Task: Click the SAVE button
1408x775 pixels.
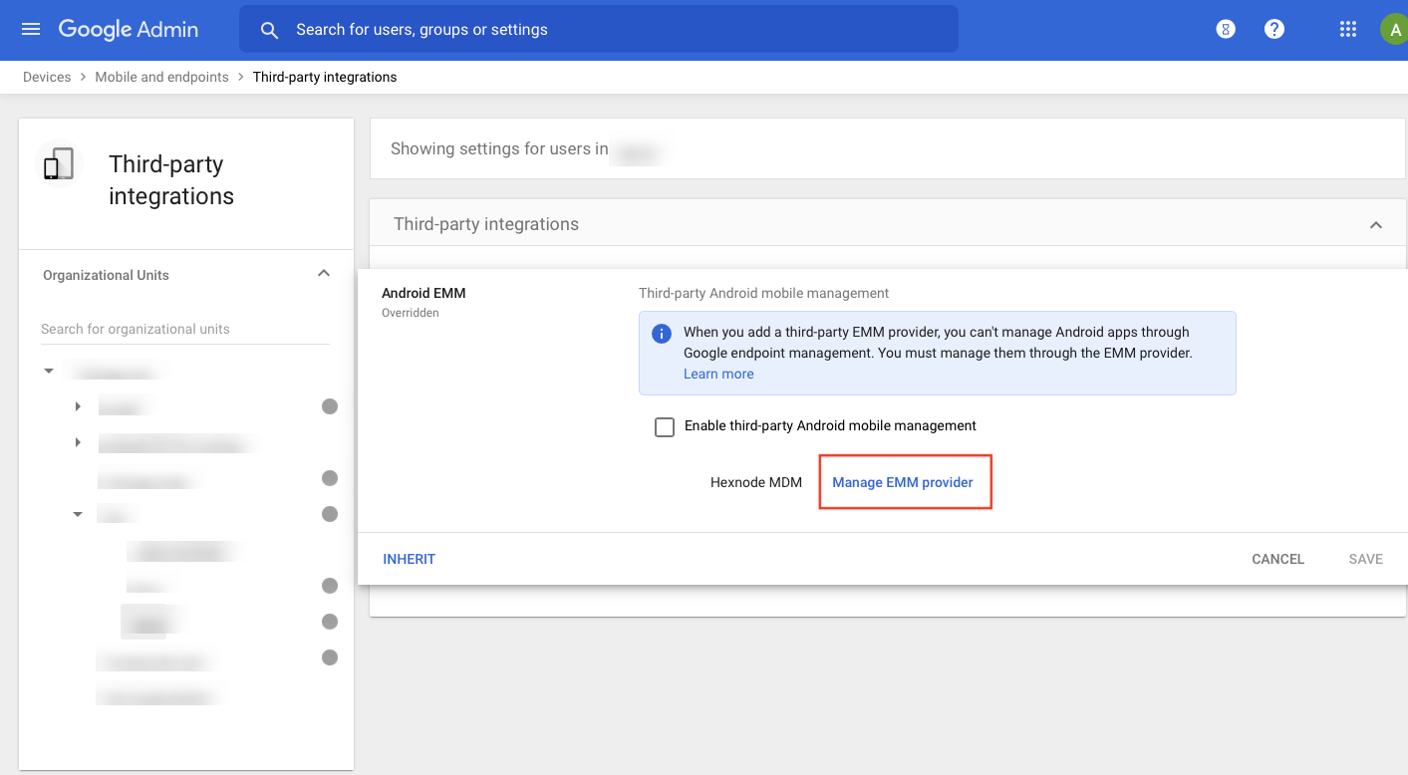Action: point(1365,559)
